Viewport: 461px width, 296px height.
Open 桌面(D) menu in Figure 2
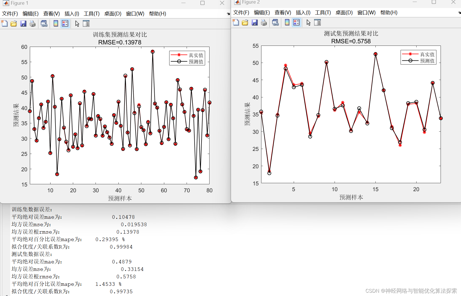coord(344,13)
